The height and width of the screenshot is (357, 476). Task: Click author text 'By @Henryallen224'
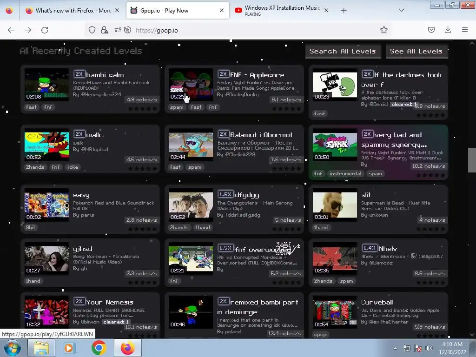tap(97, 94)
